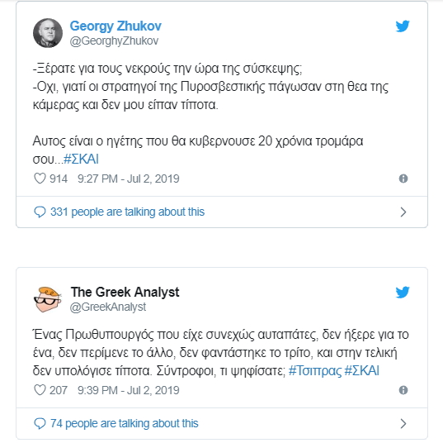The height and width of the screenshot is (443, 443).
Task: Open the info icon on the Georgy Zhukov tweet
Action: pyautogui.click(x=403, y=179)
